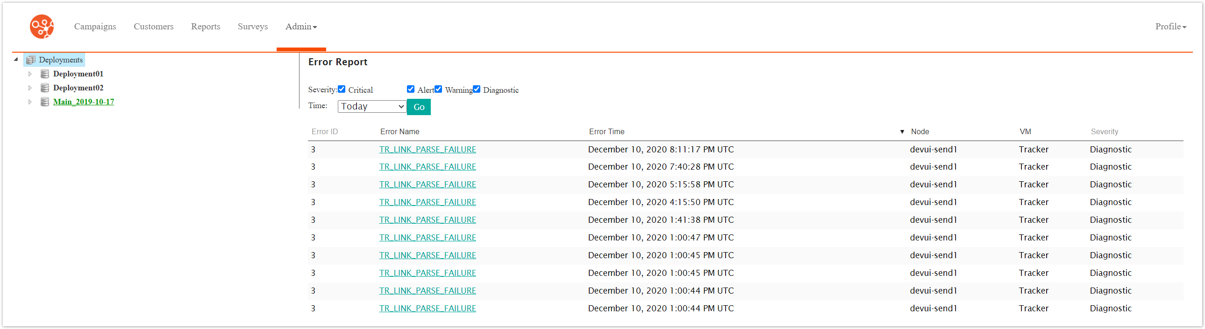Click the database icon next to Deployment02

tap(44, 88)
